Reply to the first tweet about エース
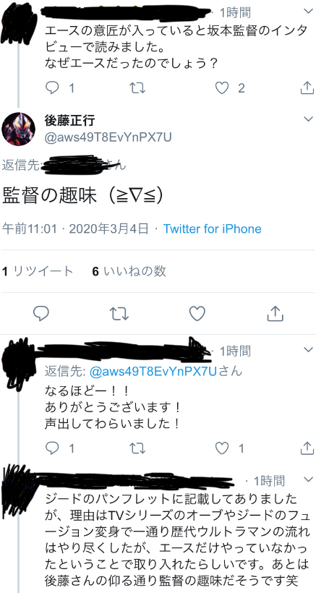This screenshot has width=316, height=593. tap(52, 88)
